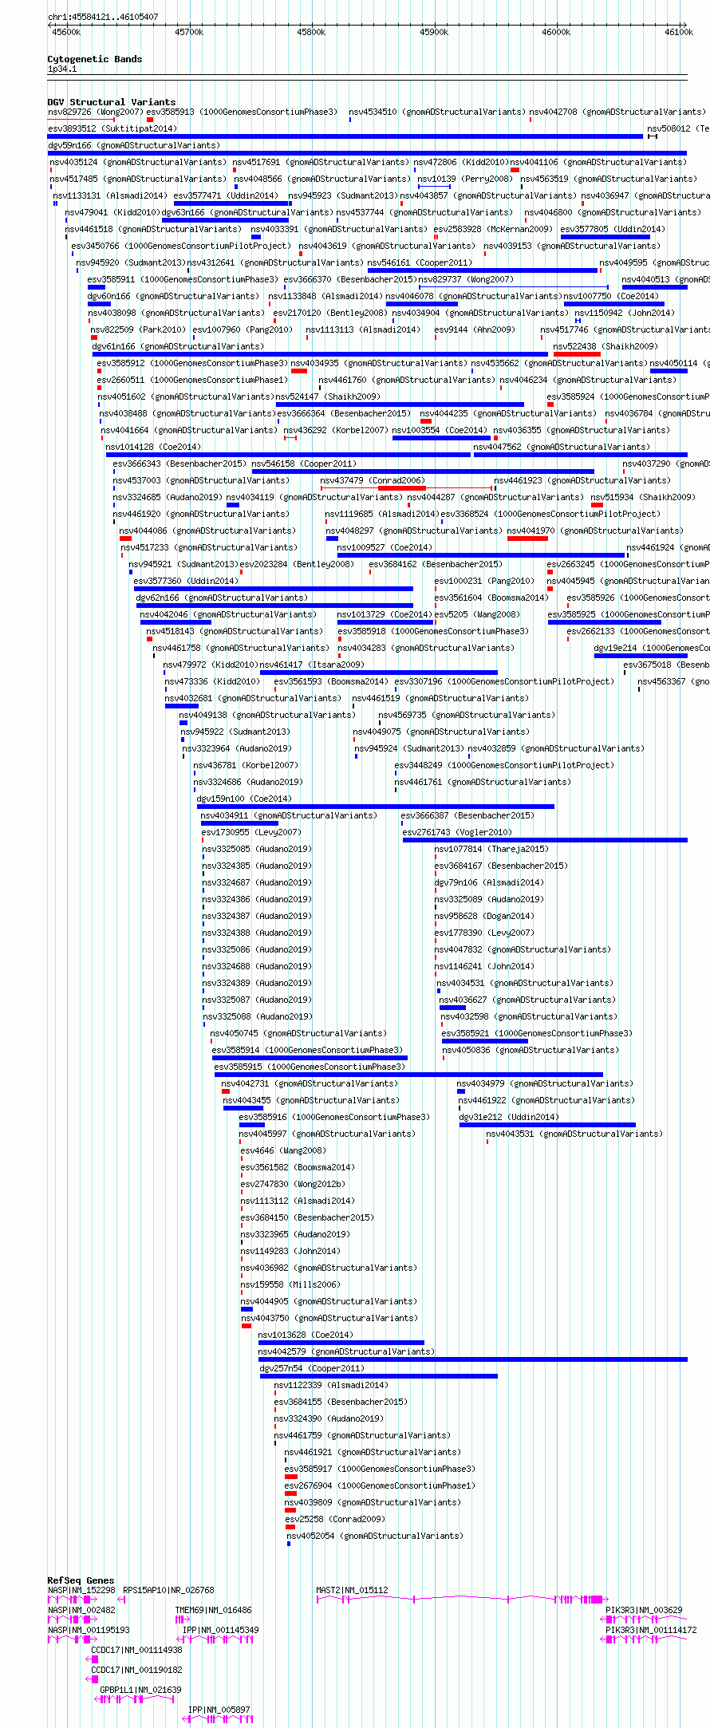Open nsv437479 (Conrad2006) variant
The width and height of the screenshot is (710, 1728).
coord(373,480)
